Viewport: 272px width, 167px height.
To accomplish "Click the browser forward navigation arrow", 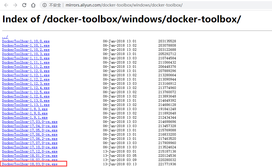I will [x=15, y=5].
